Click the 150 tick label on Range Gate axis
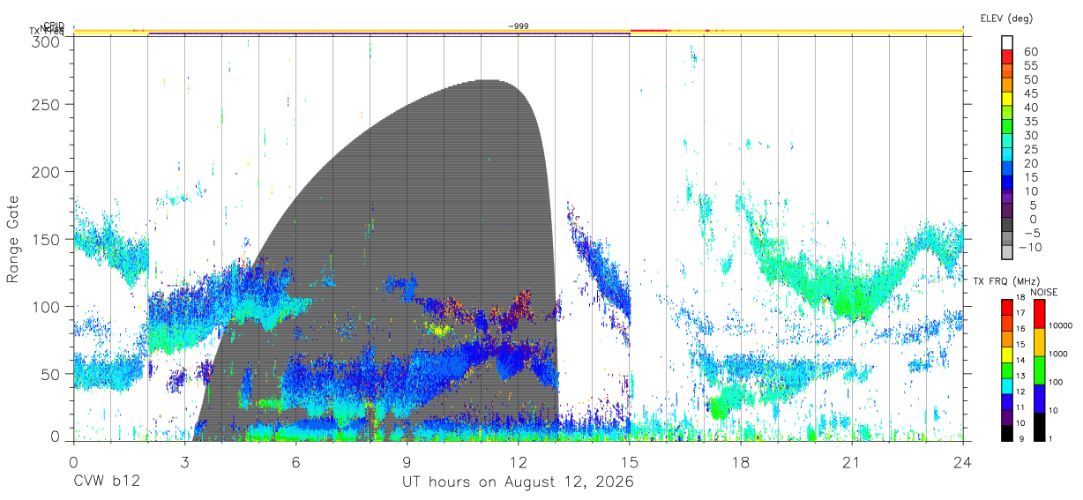 pos(46,239)
